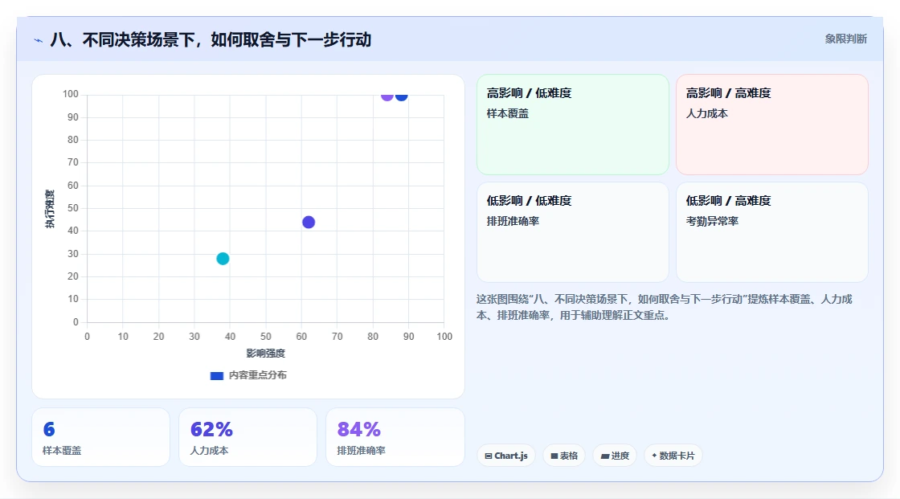Click the 62% 人力成本 stat card

(248, 438)
